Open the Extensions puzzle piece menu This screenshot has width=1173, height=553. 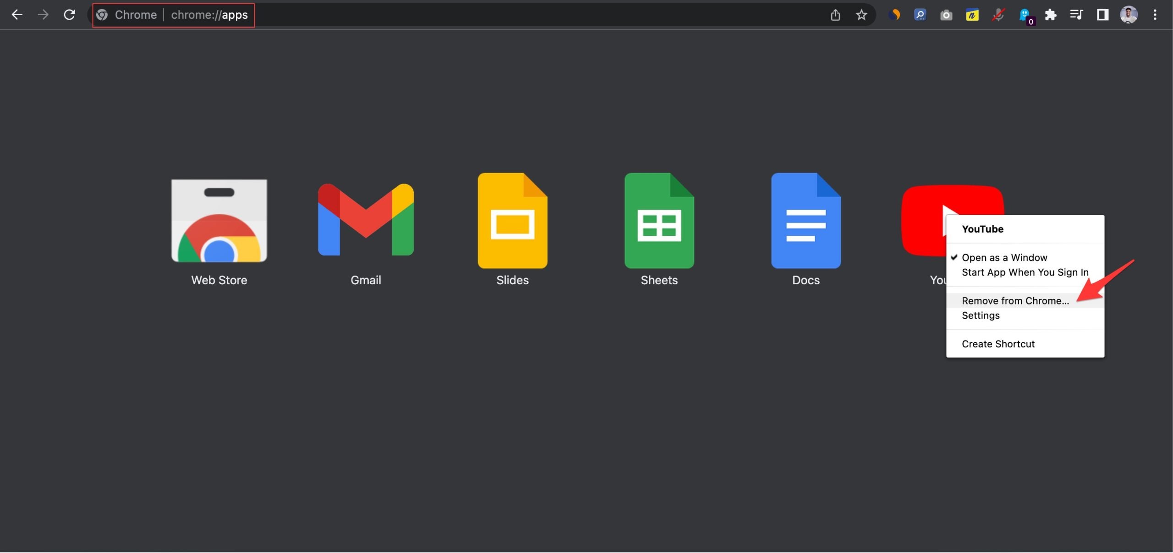(x=1051, y=15)
